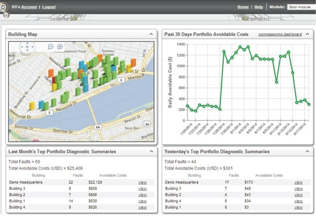Zoom in on the building map
The image size is (316, 216).
point(60,47)
